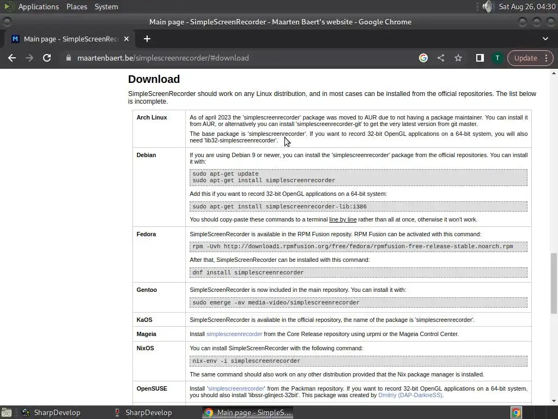Bookmark this tab with star icon

tap(458, 58)
